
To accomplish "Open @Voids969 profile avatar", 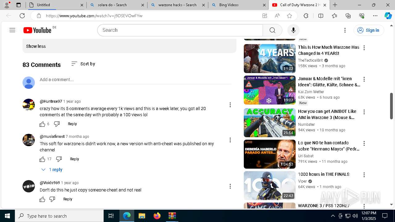I will pyautogui.click(x=29, y=186).
